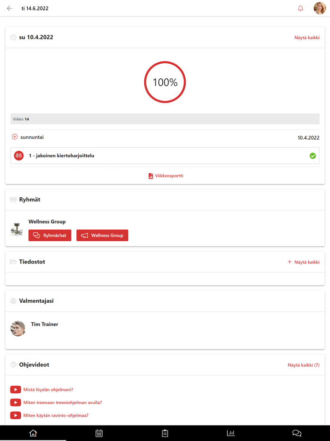Open the statistics chart icon

[x=231, y=433]
